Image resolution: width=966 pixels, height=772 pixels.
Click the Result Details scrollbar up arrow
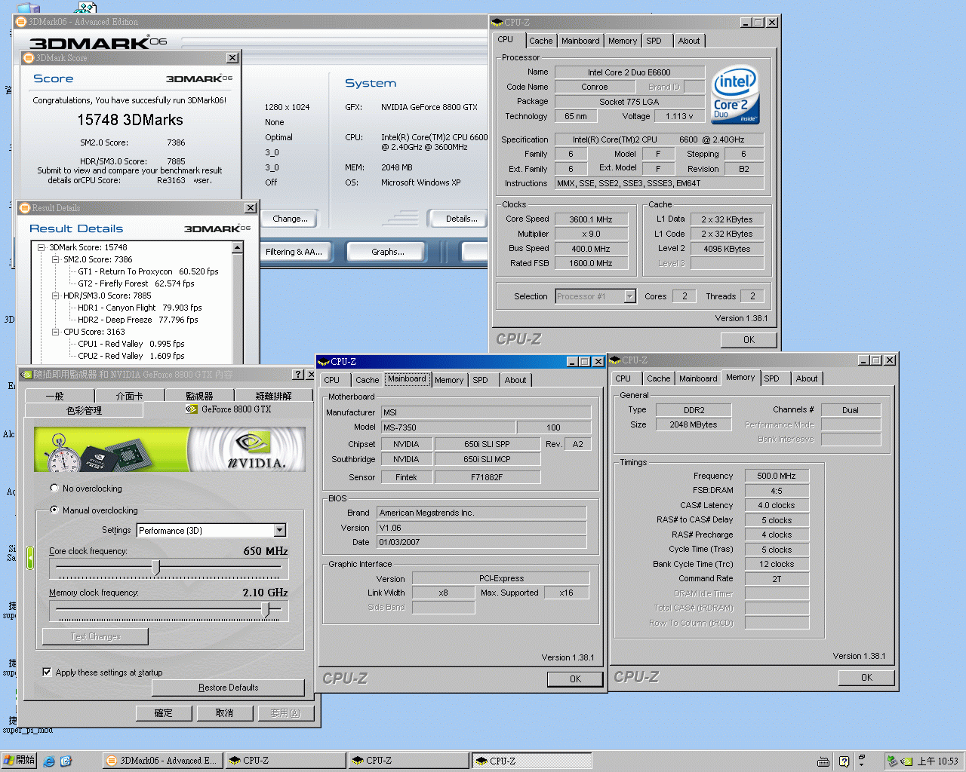238,247
